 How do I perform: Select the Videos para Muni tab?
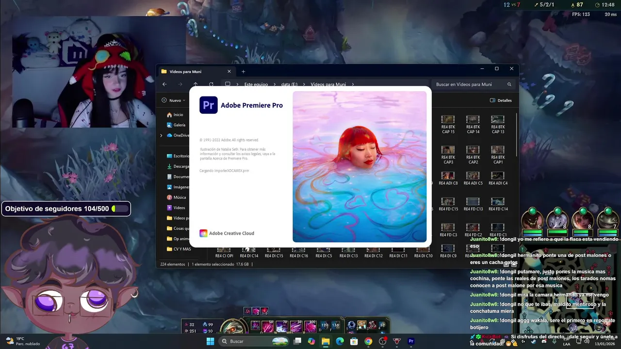(x=196, y=71)
